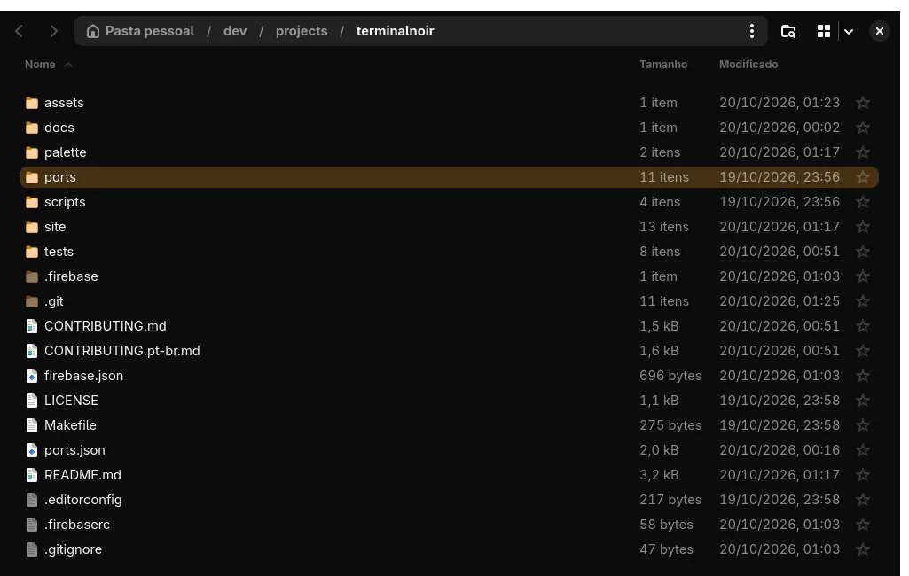Star the ports folder
This screenshot has width=909, height=576.
coord(863,177)
